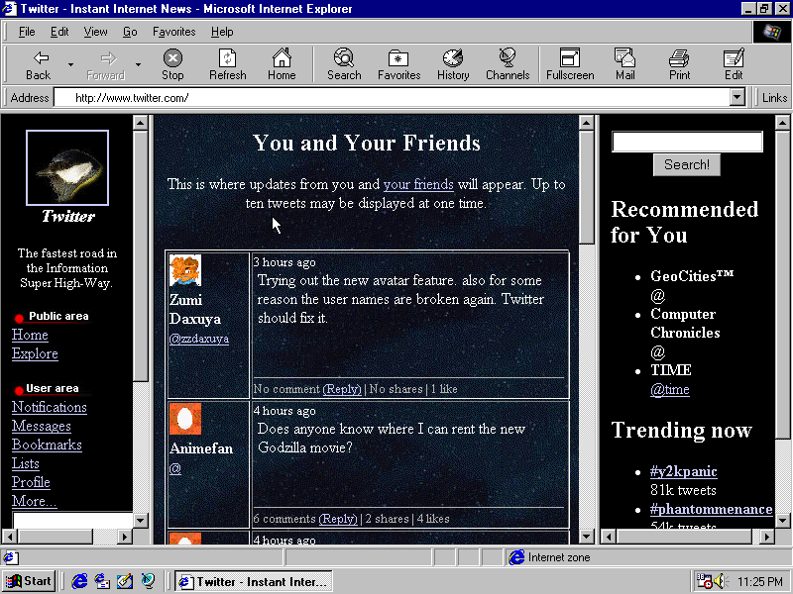Open the View menu
Image resolution: width=793 pixels, height=594 pixels.
[95, 32]
